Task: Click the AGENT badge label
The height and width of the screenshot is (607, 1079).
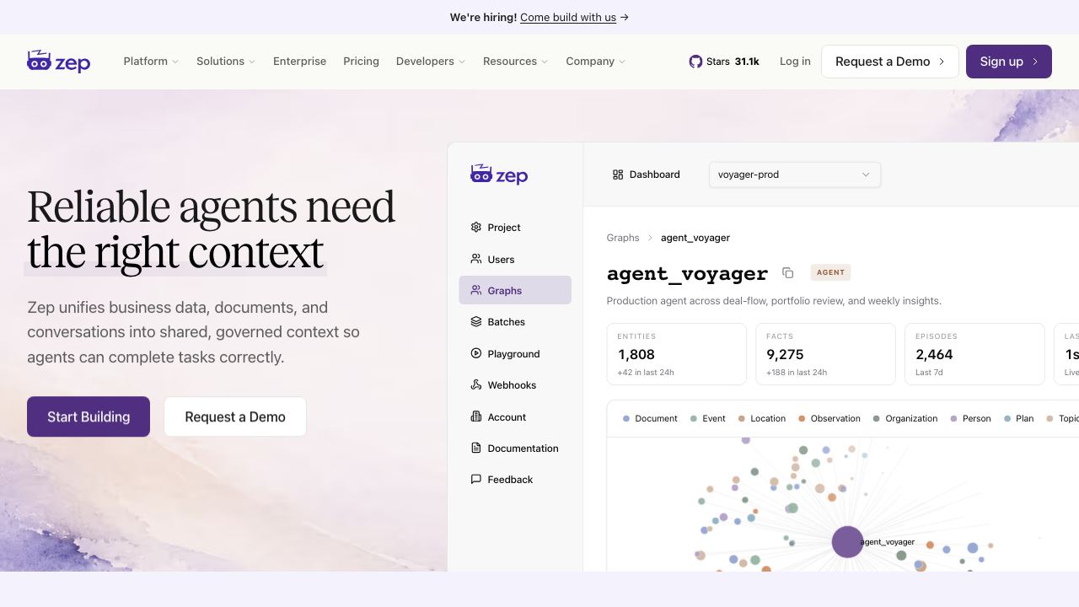Action: pyautogui.click(x=830, y=272)
